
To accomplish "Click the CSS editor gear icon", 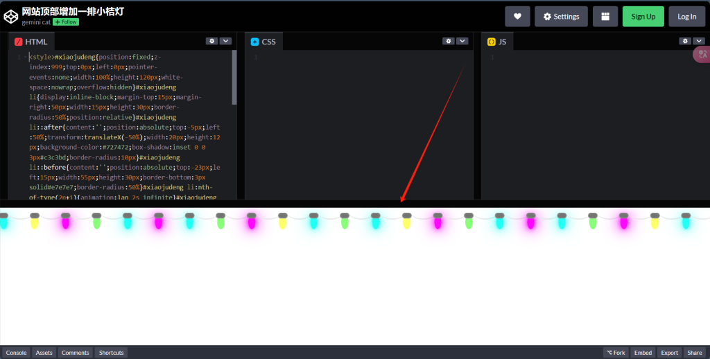I will point(449,41).
